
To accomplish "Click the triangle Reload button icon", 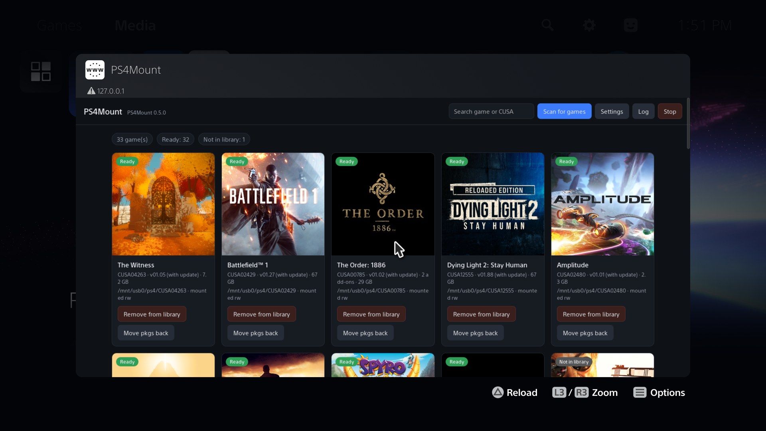I will tap(498, 392).
